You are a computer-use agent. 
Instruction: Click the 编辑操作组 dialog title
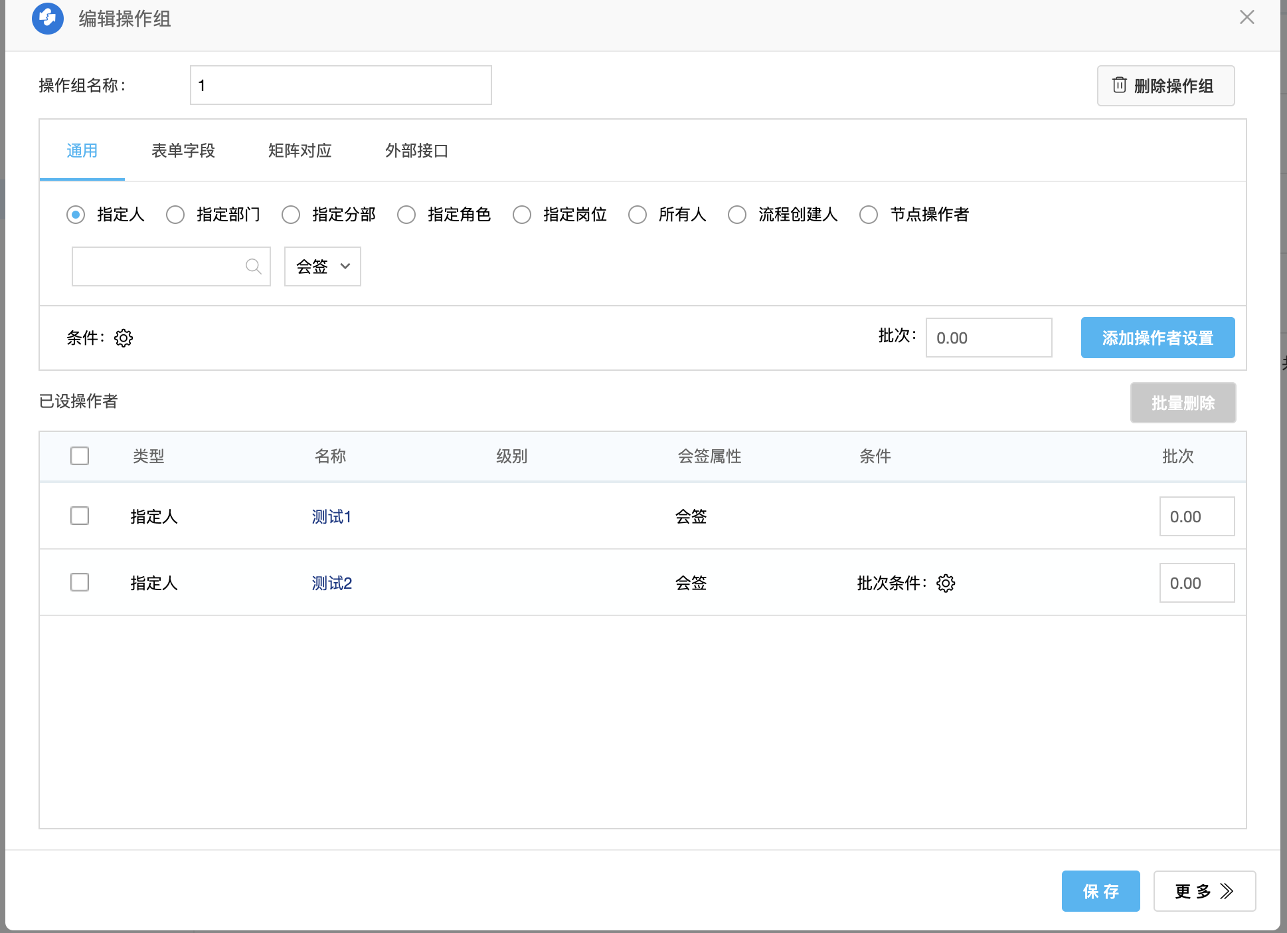tap(125, 19)
